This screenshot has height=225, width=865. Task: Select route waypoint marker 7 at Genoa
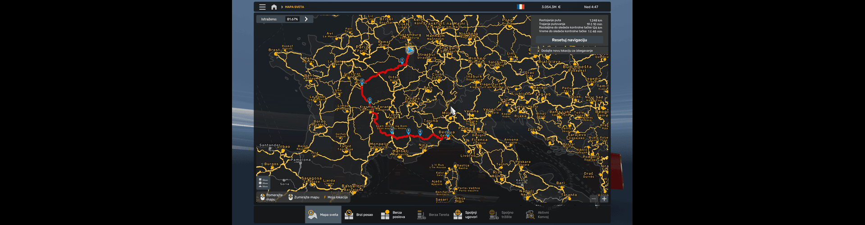pyautogui.click(x=448, y=135)
